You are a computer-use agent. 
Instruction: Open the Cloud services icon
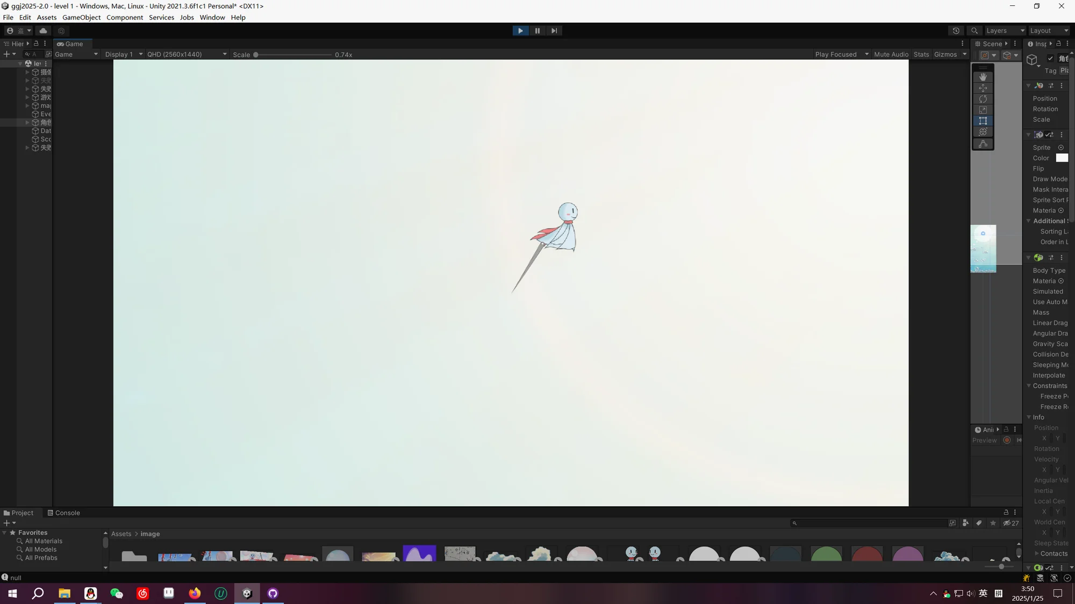(x=43, y=31)
